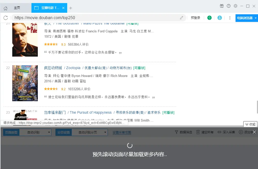Open help question mark icon
The image size is (258, 169).
[x=229, y=6]
